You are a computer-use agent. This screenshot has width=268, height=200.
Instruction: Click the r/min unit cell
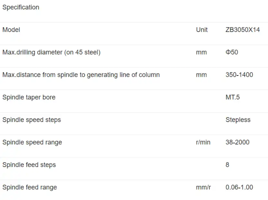tap(203, 142)
